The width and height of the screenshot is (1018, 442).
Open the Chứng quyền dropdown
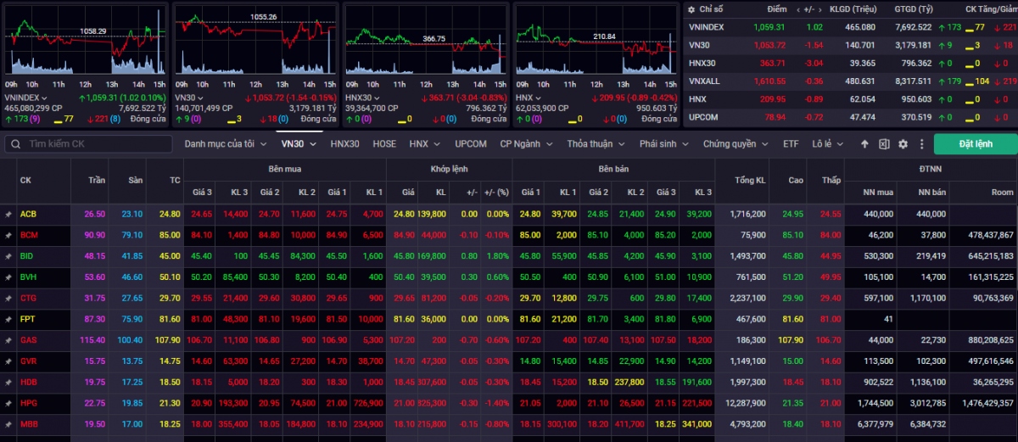(x=736, y=144)
